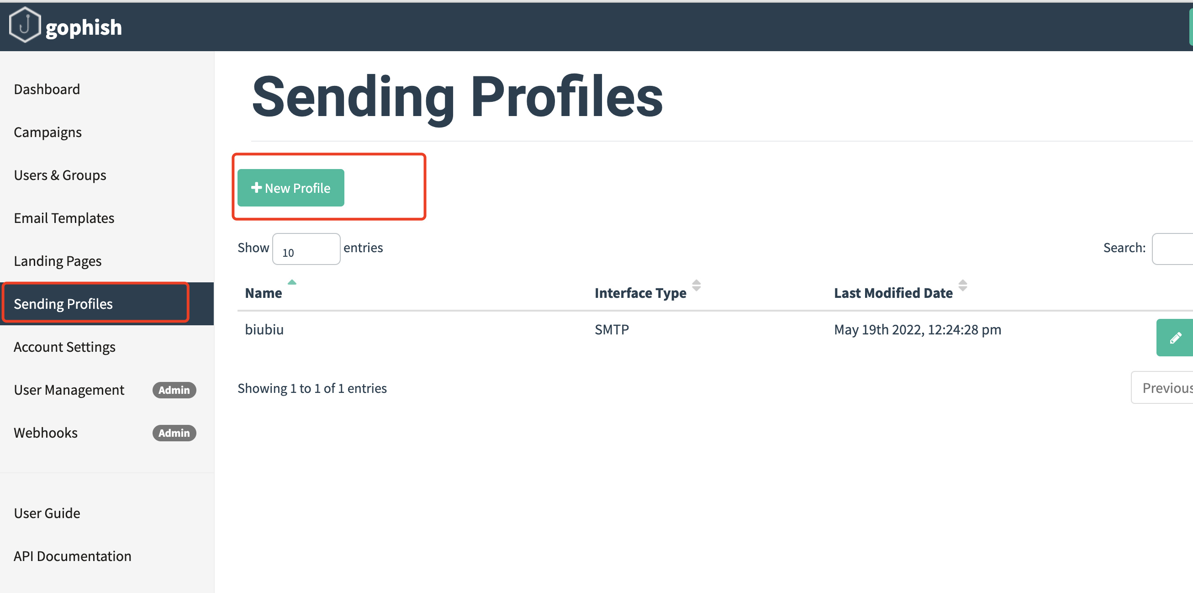Sort by Interface Type column arrows
Image resolution: width=1193 pixels, height=593 pixels.
[x=696, y=286]
